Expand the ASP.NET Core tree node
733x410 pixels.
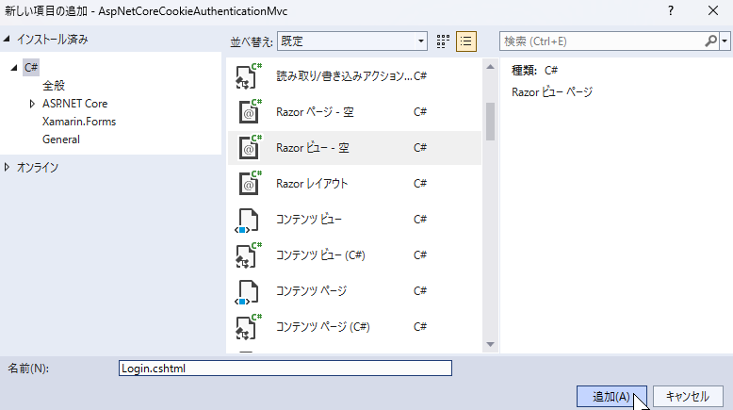coord(33,104)
